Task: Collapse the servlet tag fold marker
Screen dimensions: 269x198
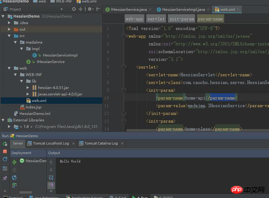Action: (x=124, y=67)
